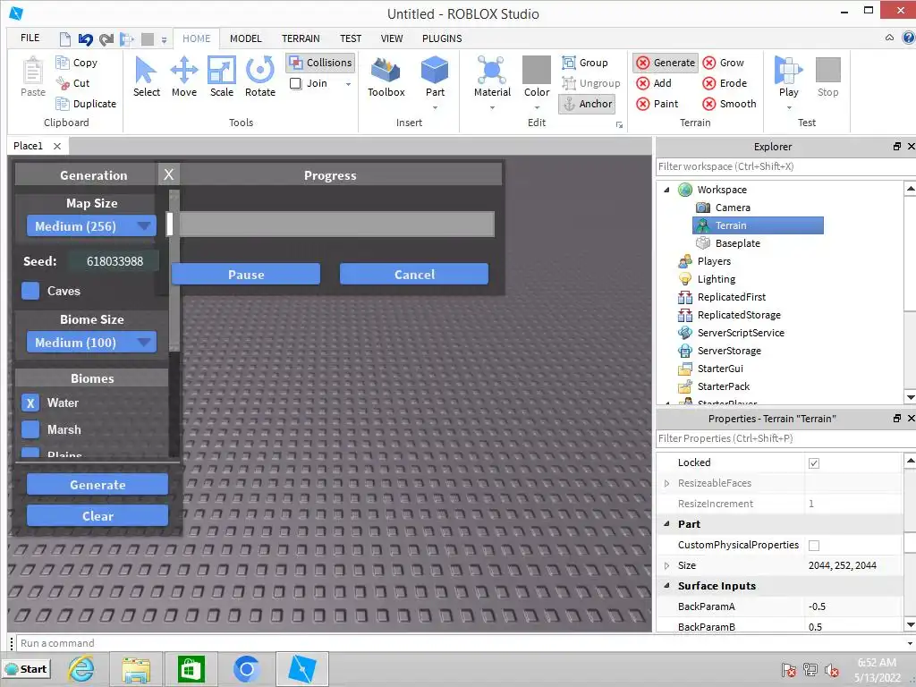Select the terrain Grow tool
Screen dimensions: 916x687
click(x=723, y=63)
